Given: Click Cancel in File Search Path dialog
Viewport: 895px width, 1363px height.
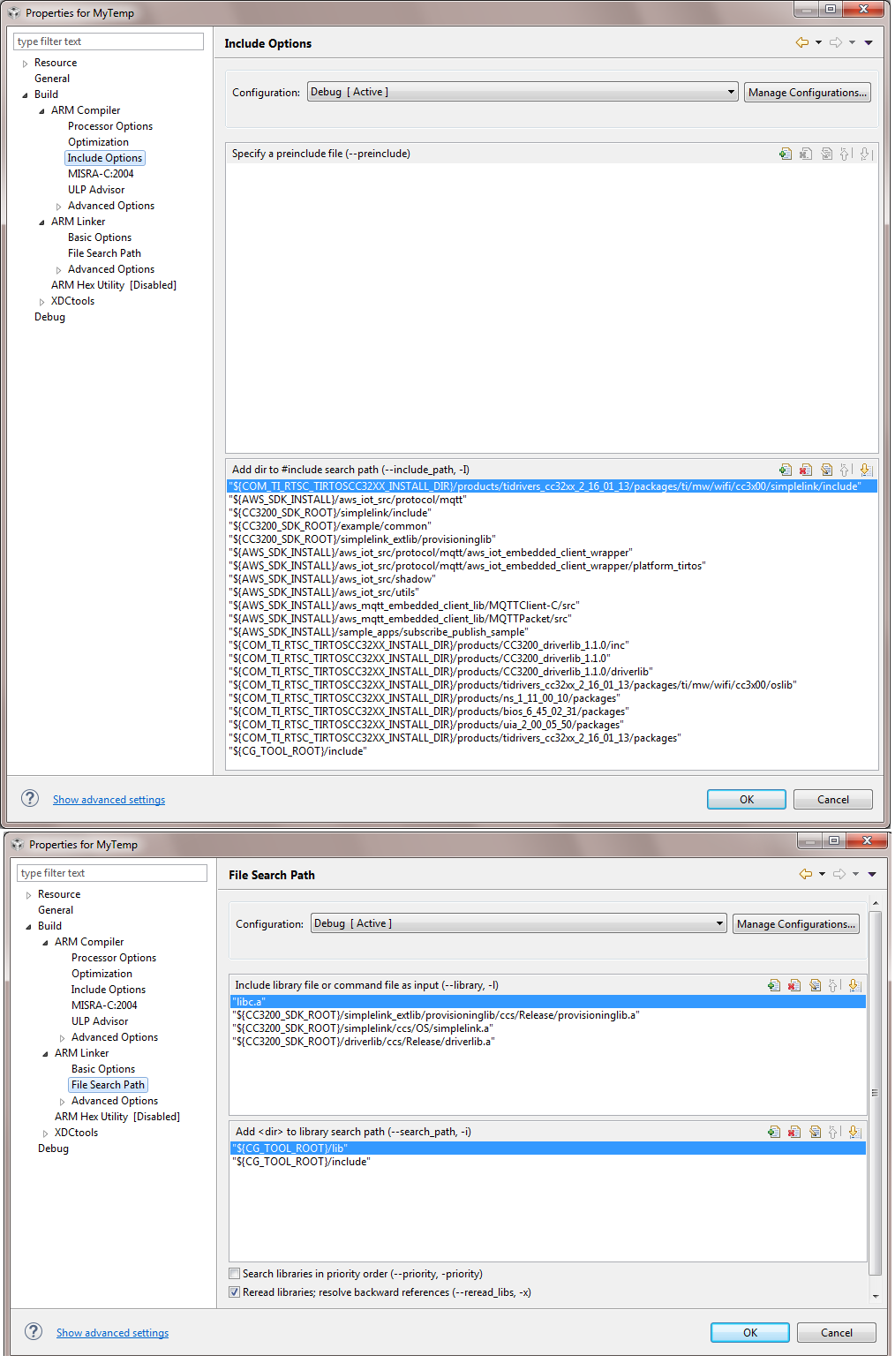Looking at the screenshot, I should click(x=837, y=1332).
